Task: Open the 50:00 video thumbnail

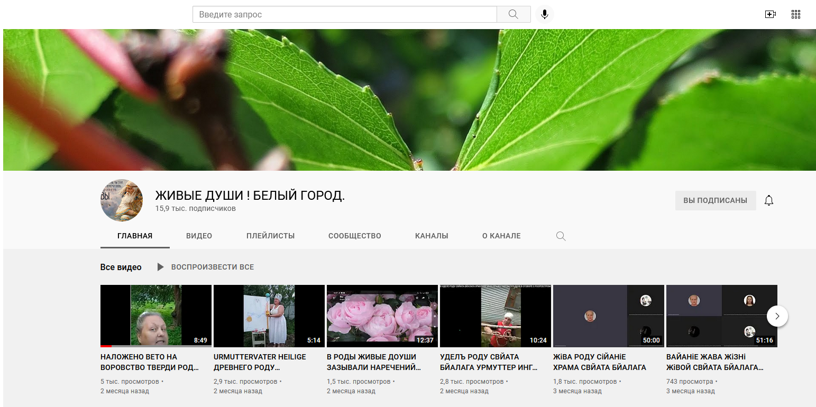Action: pyautogui.click(x=609, y=316)
